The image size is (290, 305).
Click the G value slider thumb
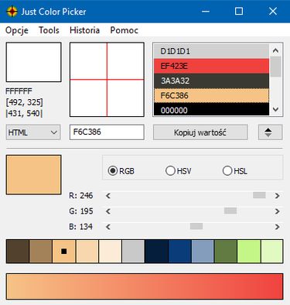pyautogui.click(x=230, y=211)
